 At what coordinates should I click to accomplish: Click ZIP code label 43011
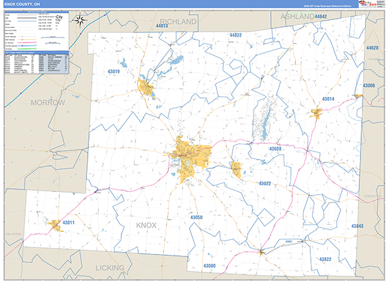[68, 222]
